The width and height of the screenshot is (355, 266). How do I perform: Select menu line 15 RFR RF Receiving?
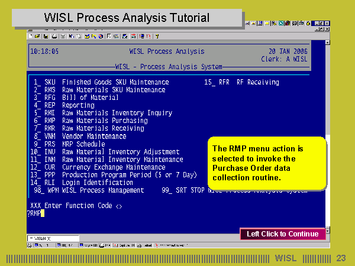click(241, 82)
